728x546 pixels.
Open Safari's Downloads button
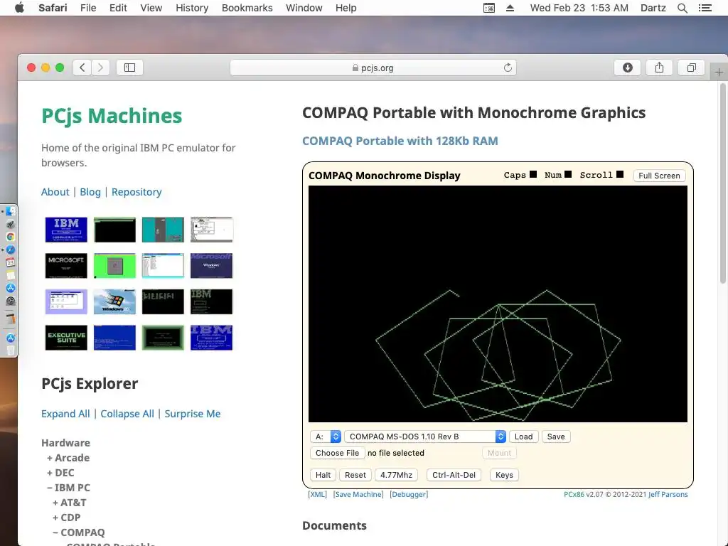tap(627, 68)
